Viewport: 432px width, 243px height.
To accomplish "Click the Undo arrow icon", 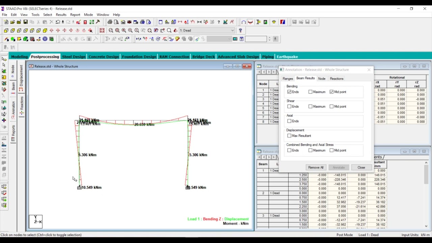I will click(58, 22).
